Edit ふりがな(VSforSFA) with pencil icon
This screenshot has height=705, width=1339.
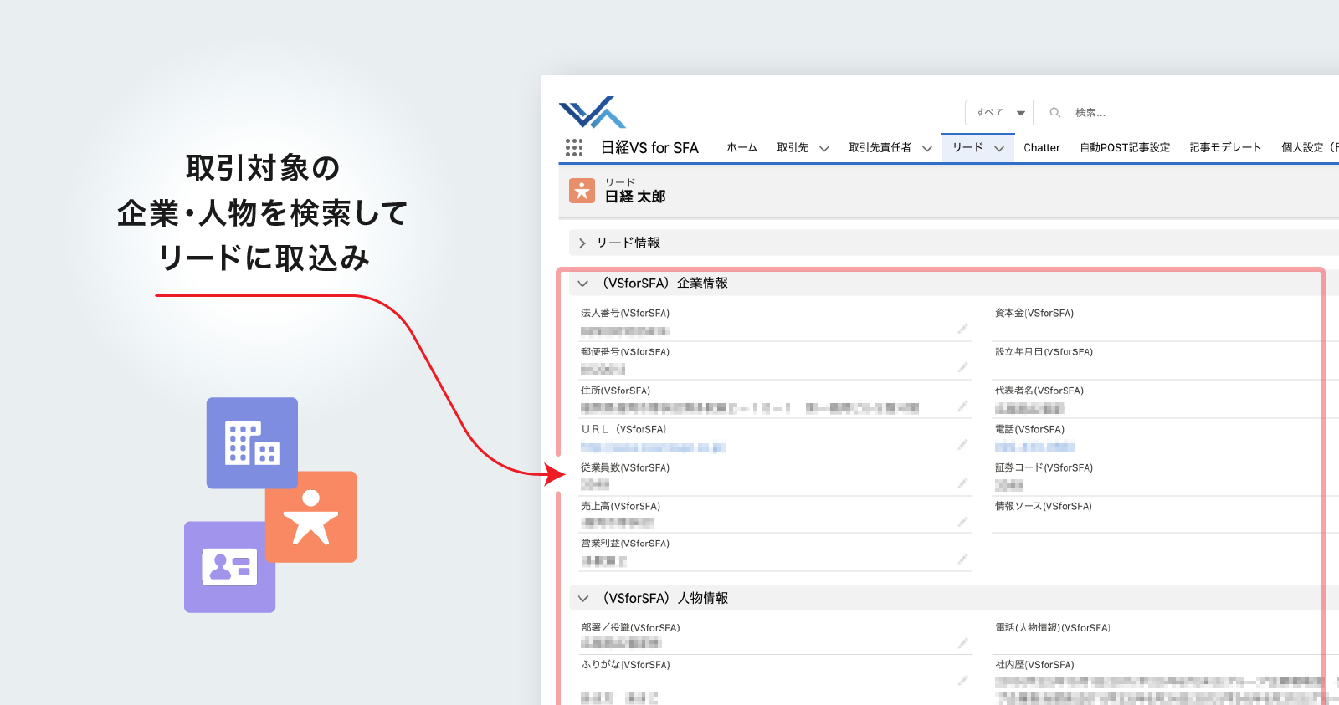[x=962, y=680]
